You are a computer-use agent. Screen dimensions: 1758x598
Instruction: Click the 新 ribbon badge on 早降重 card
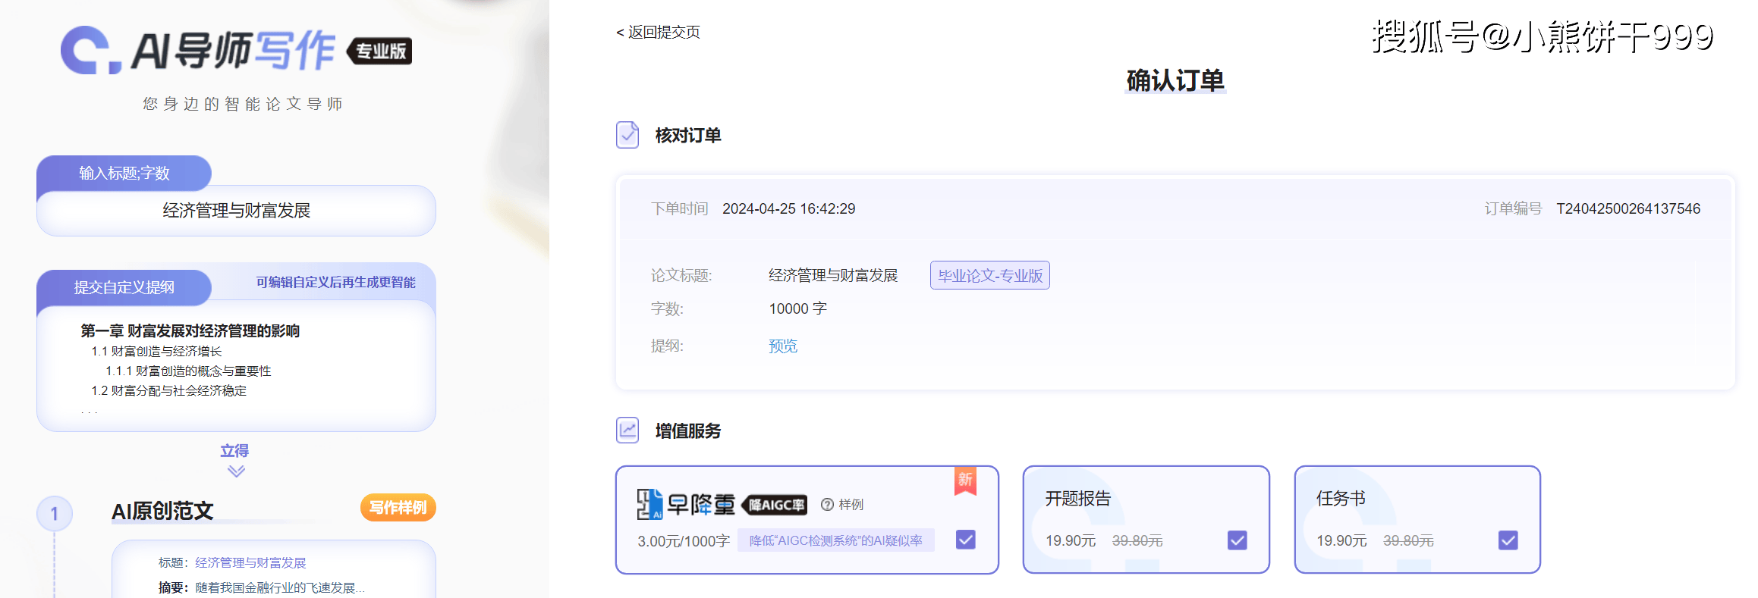(x=965, y=481)
